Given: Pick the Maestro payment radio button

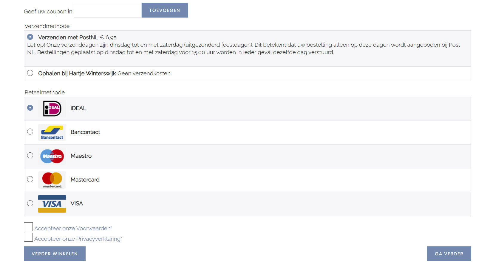Looking at the screenshot, I should click(x=30, y=155).
